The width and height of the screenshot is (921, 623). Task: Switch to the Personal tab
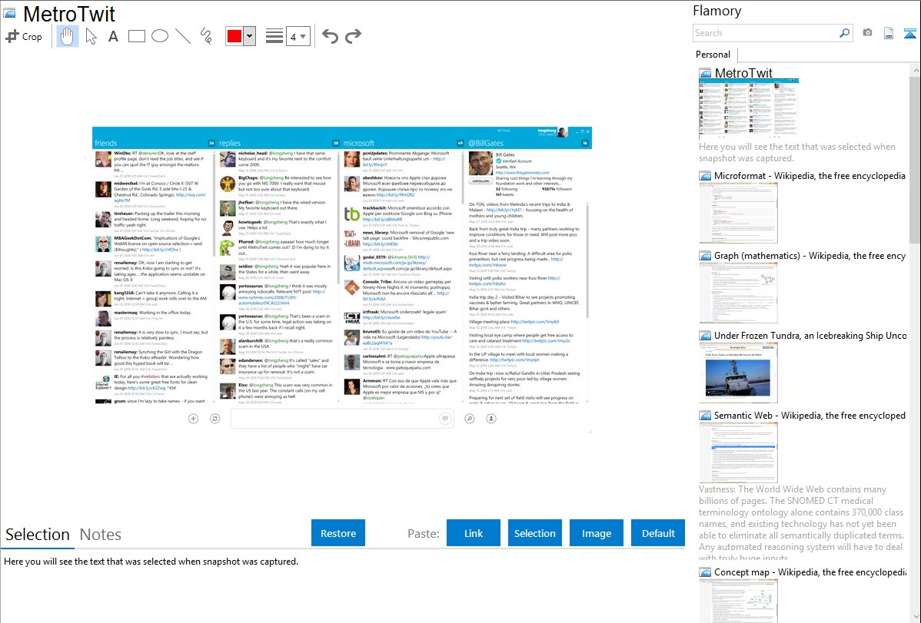(x=713, y=54)
